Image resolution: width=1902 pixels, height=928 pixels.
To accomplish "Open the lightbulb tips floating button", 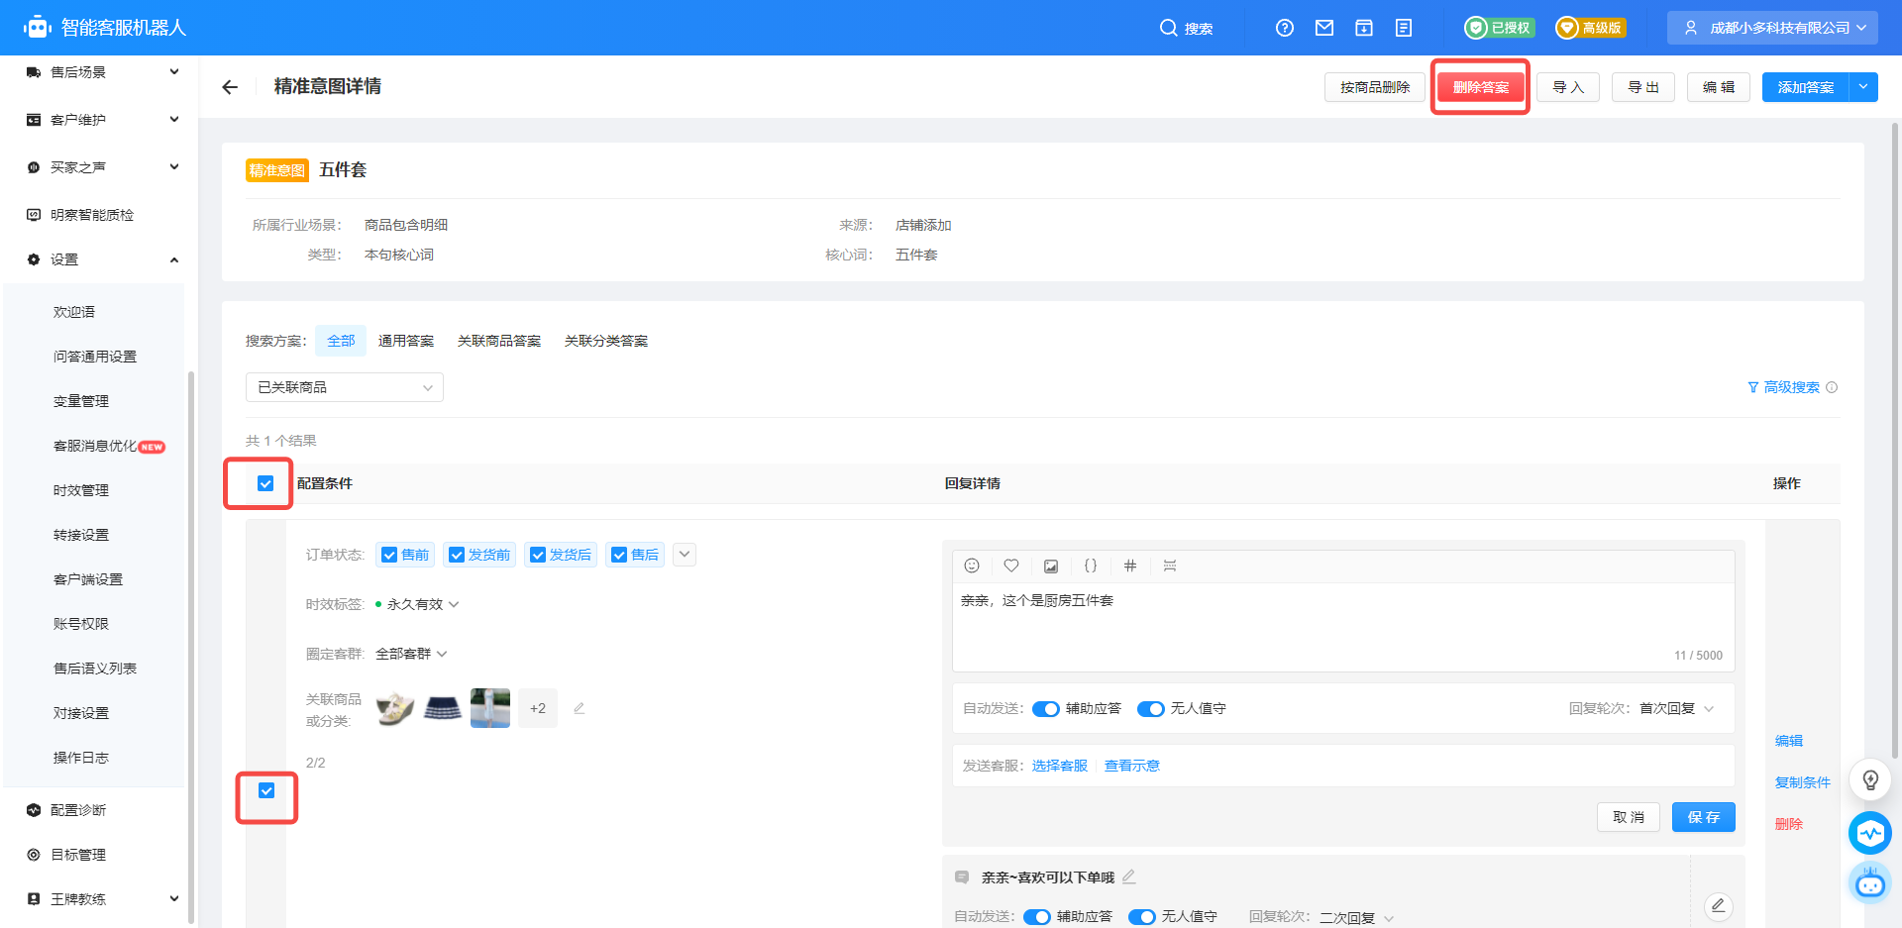I will [1870, 779].
